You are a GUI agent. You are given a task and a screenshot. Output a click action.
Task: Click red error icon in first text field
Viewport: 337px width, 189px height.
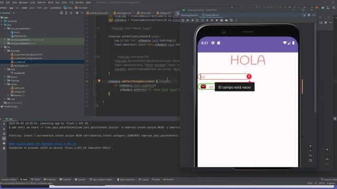(249, 77)
